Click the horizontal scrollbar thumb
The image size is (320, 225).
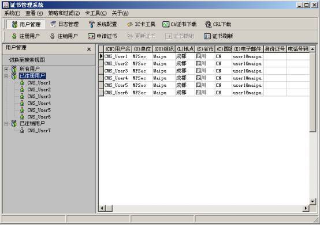[x=109, y=208]
